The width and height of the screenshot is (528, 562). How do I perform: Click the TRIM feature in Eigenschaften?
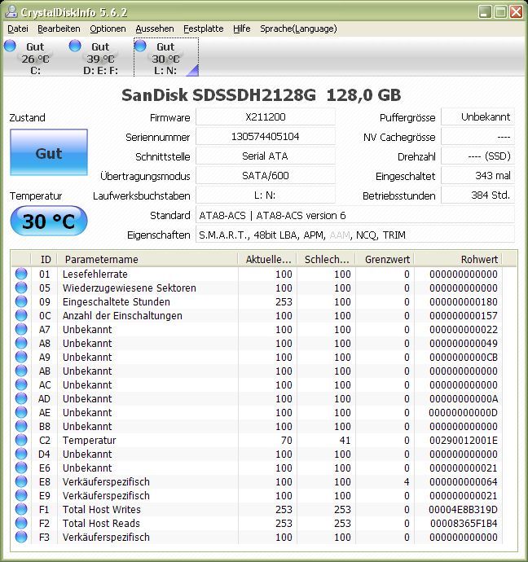(x=394, y=235)
